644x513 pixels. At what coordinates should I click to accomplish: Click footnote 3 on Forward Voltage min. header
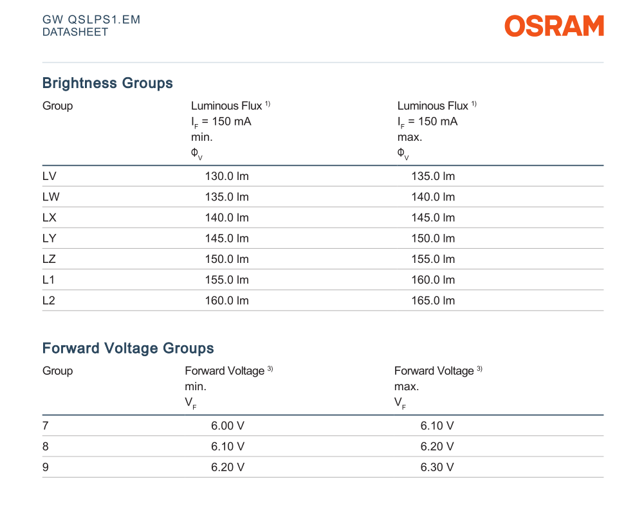(x=270, y=369)
